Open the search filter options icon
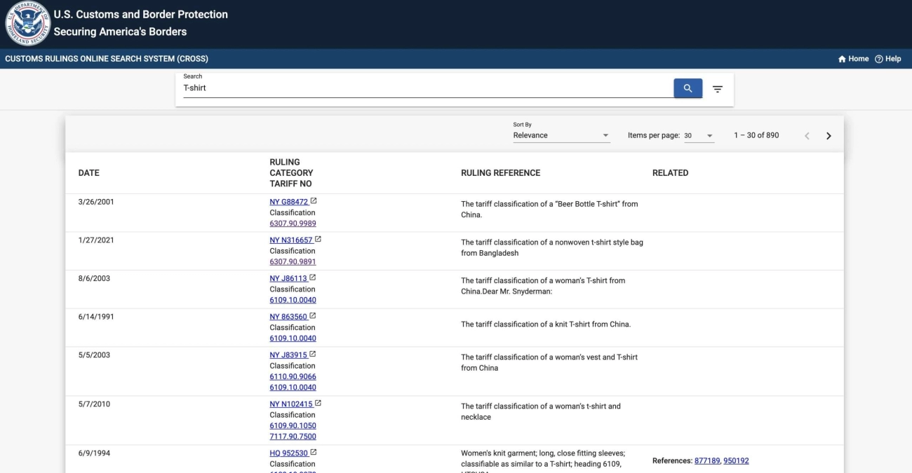Image resolution: width=912 pixels, height=473 pixels. [718, 89]
